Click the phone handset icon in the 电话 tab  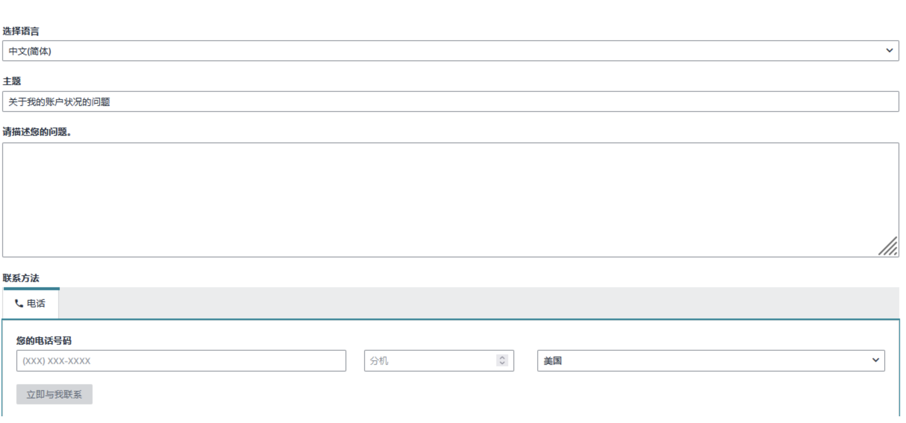19,304
